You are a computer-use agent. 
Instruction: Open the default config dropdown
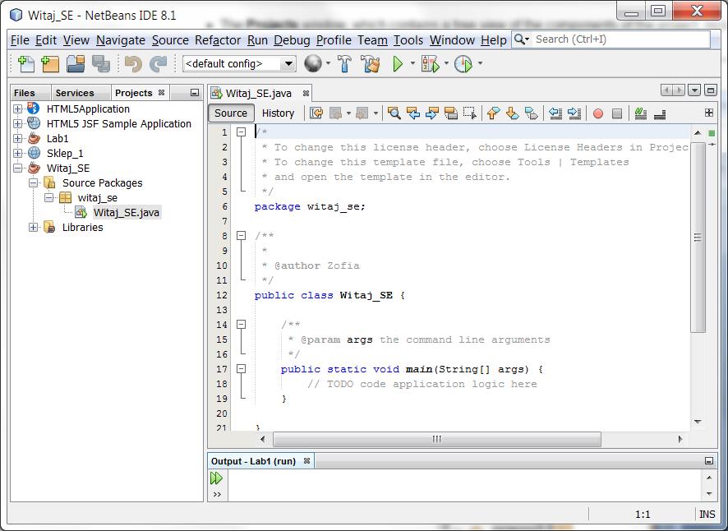click(288, 63)
